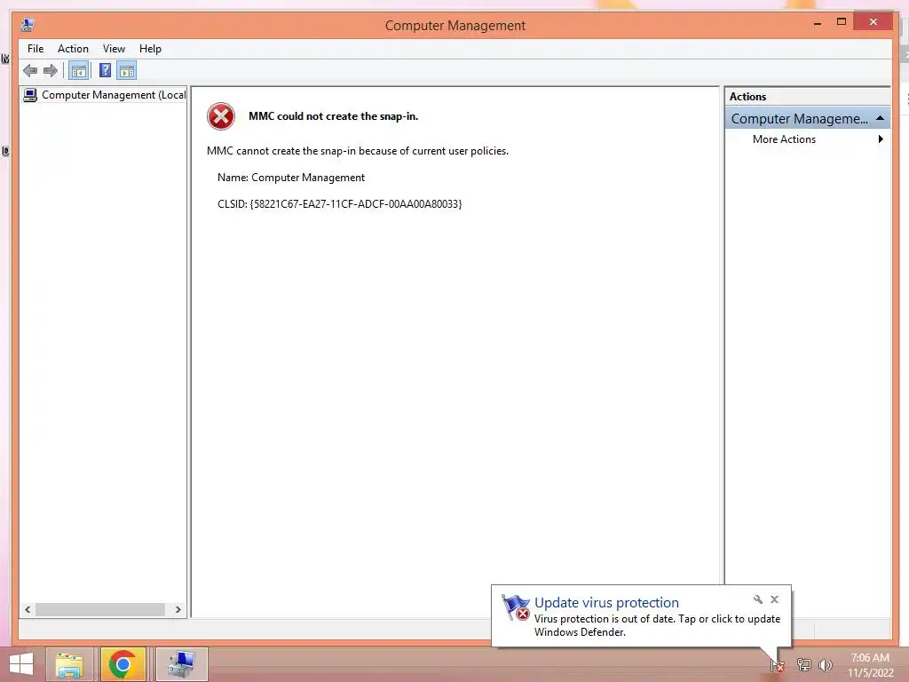Screen dimensions: 909x682
Task: Click the notification wrench options icon
Action: tap(758, 599)
